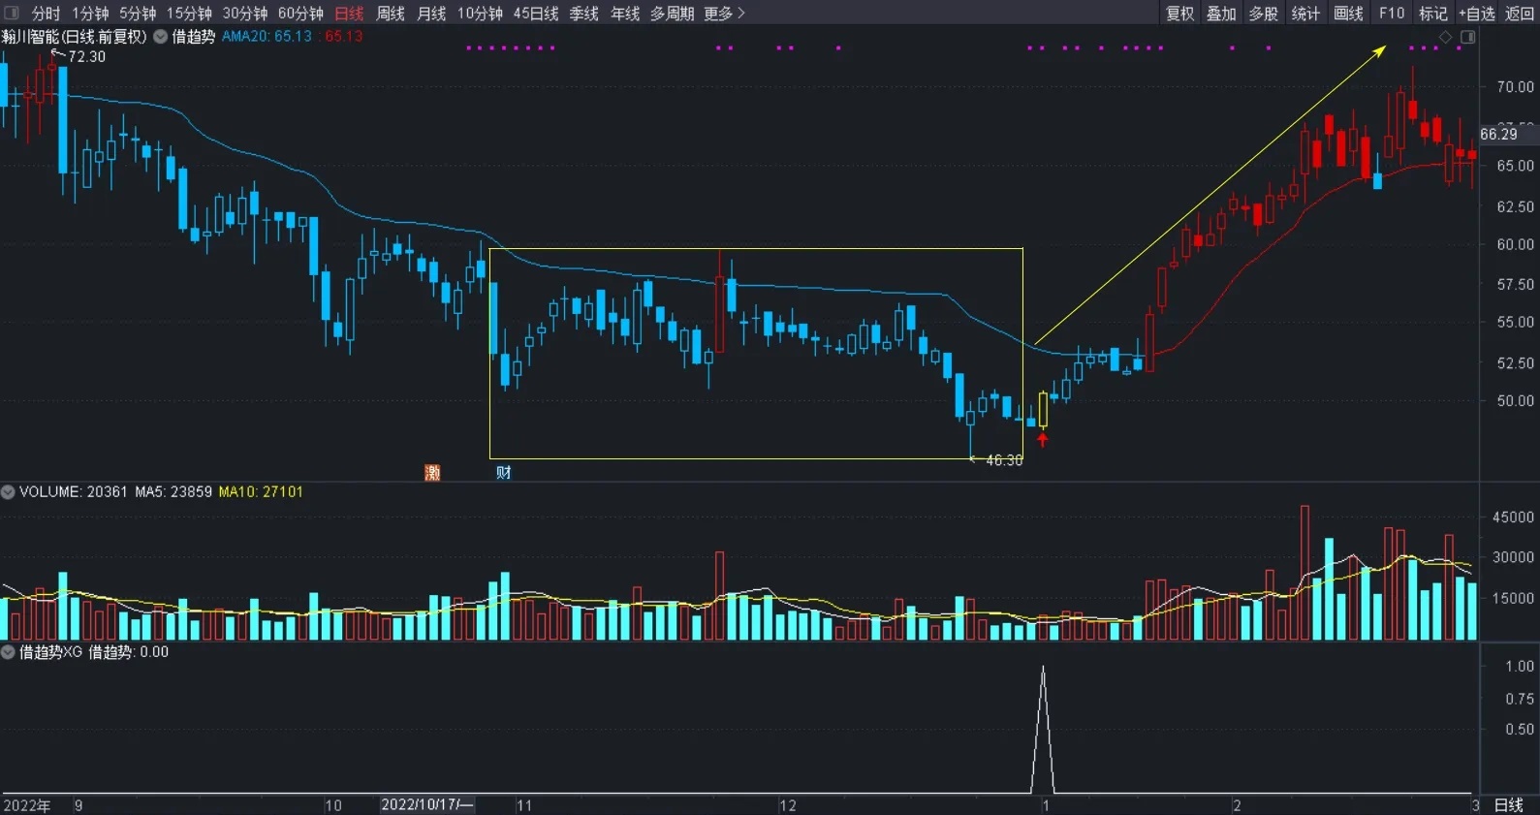The width and height of the screenshot is (1540, 815).
Task: Expand the VOLUME indicator options circle
Action: tap(8, 492)
